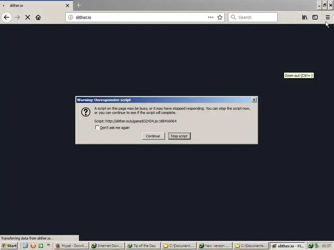Click the address bar showing slither.io

(x=145, y=17)
